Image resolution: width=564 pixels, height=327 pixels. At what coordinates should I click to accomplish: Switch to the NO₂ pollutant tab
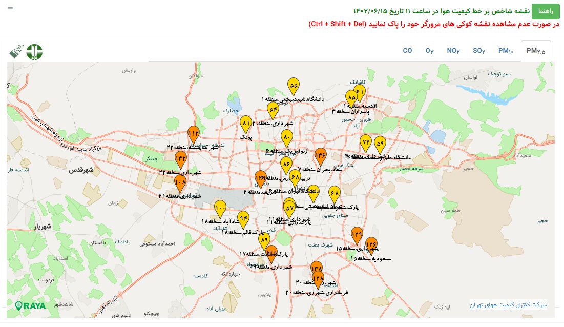tap(453, 51)
